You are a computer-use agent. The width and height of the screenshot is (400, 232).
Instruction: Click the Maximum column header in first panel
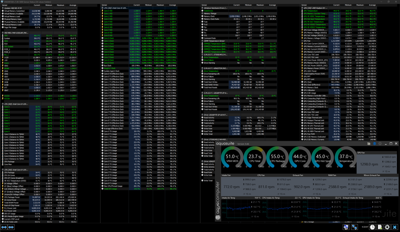tap(60, 5)
